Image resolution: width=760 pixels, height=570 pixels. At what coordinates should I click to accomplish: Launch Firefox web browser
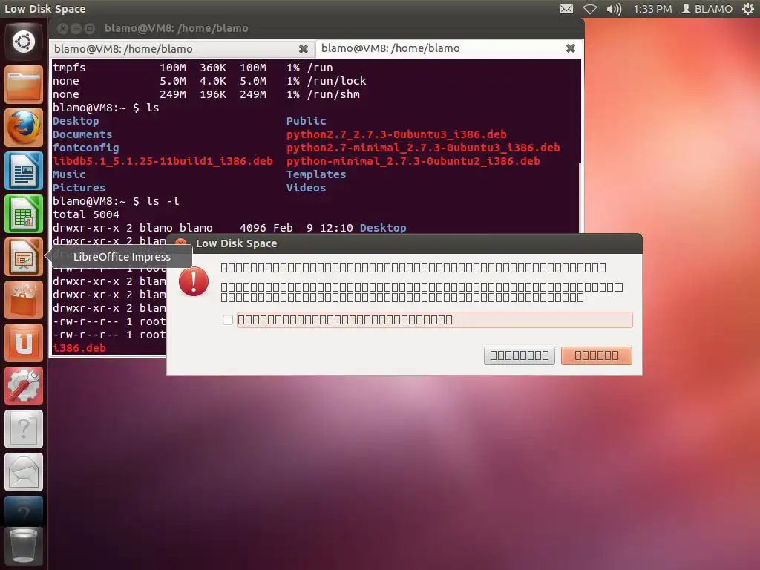[x=24, y=128]
